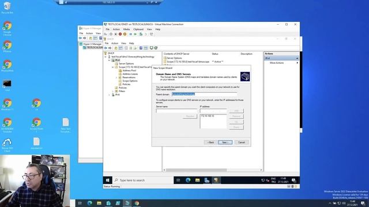Click the red Shut Down VM toolbar icon

pyautogui.click(x=121, y=34)
